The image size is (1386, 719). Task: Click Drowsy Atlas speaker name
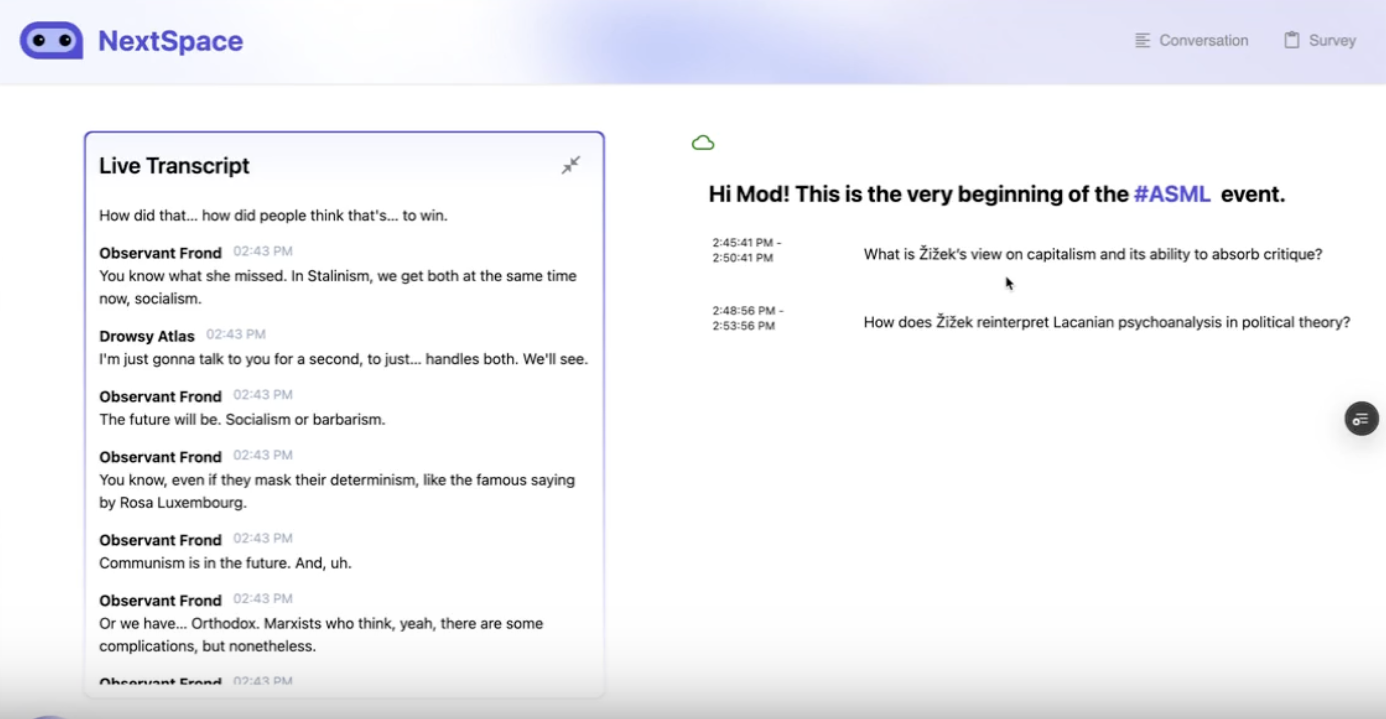point(146,336)
